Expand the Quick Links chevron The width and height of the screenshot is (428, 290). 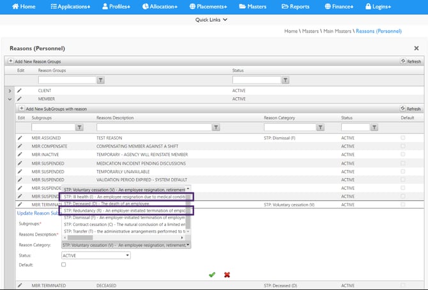[225, 19]
